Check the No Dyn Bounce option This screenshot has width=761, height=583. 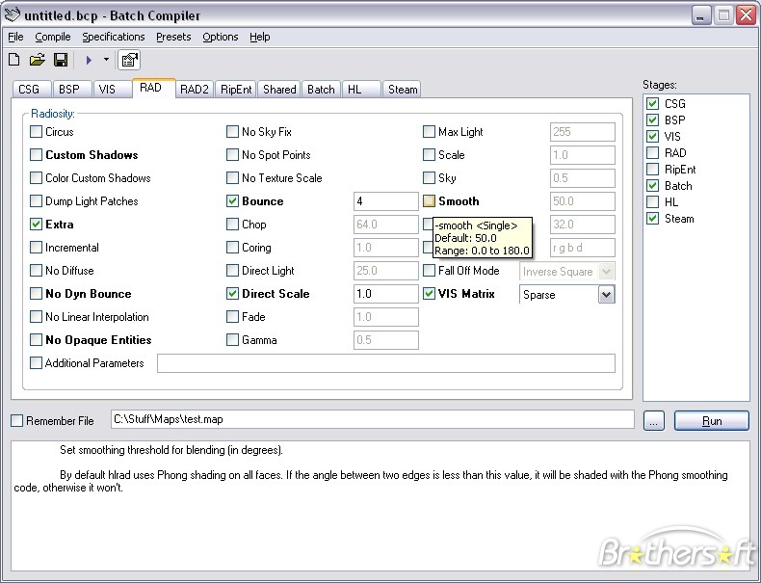36,294
